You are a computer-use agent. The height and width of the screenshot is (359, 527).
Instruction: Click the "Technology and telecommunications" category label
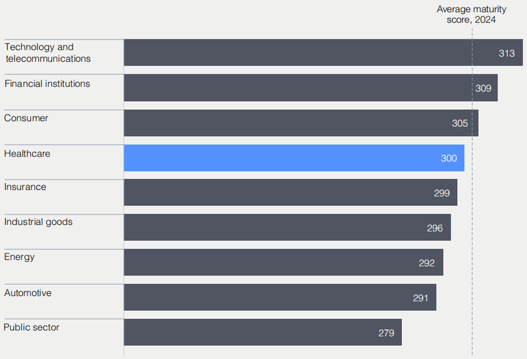47,53
